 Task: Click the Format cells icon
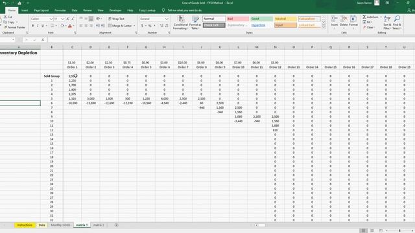[x=353, y=19]
